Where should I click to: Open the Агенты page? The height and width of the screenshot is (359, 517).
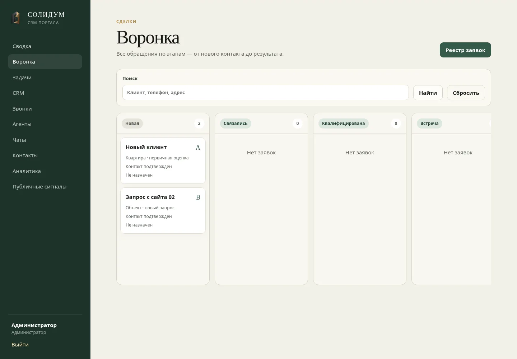[45, 124]
